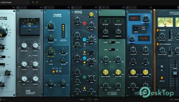The image size is (179, 102).
Task: Open the Left Delay time selector
Action: tap(105, 21)
